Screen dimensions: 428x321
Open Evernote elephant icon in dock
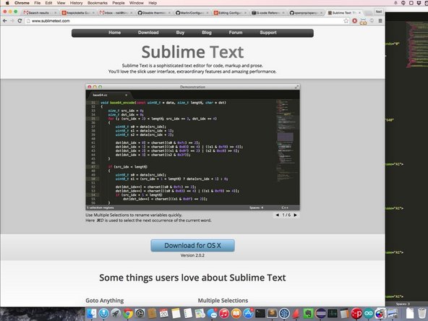coord(308,314)
